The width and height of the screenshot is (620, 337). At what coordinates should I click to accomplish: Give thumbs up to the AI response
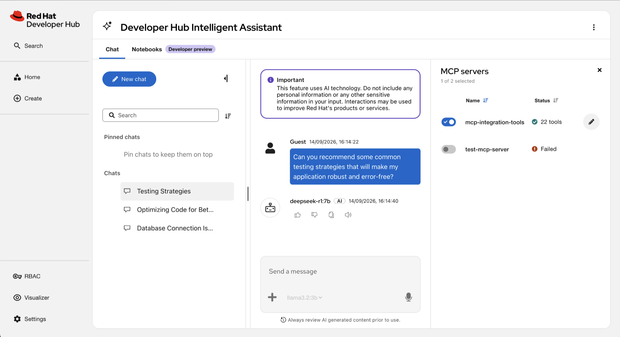point(298,215)
